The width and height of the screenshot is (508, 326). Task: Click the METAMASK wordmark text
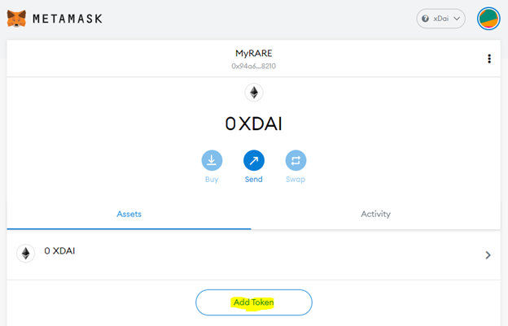tap(68, 18)
